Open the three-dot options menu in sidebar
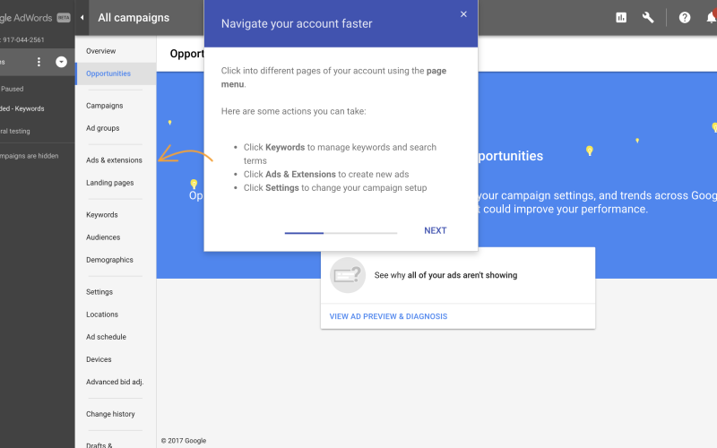The image size is (717, 448). [39, 62]
